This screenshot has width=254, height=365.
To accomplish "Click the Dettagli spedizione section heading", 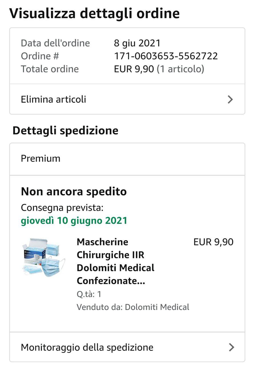I will pyautogui.click(x=66, y=130).
